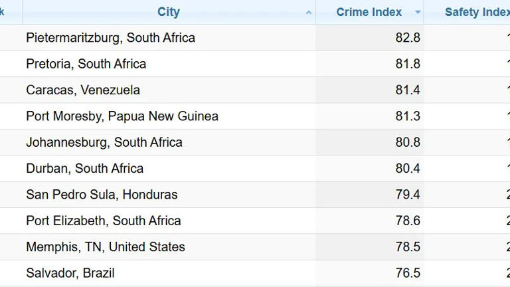This screenshot has width=510, height=287.
Task: Select Memphis, TN, United States
Action: (106, 246)
